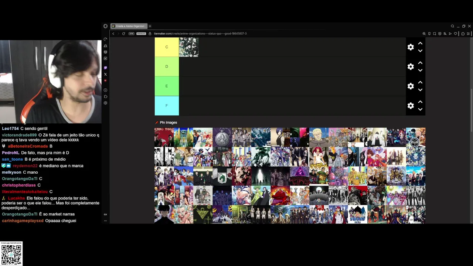The width and height of the screenshot is (473, 266).
Task: Open extensions cube in sidebar
Action: tap(105, 96)
